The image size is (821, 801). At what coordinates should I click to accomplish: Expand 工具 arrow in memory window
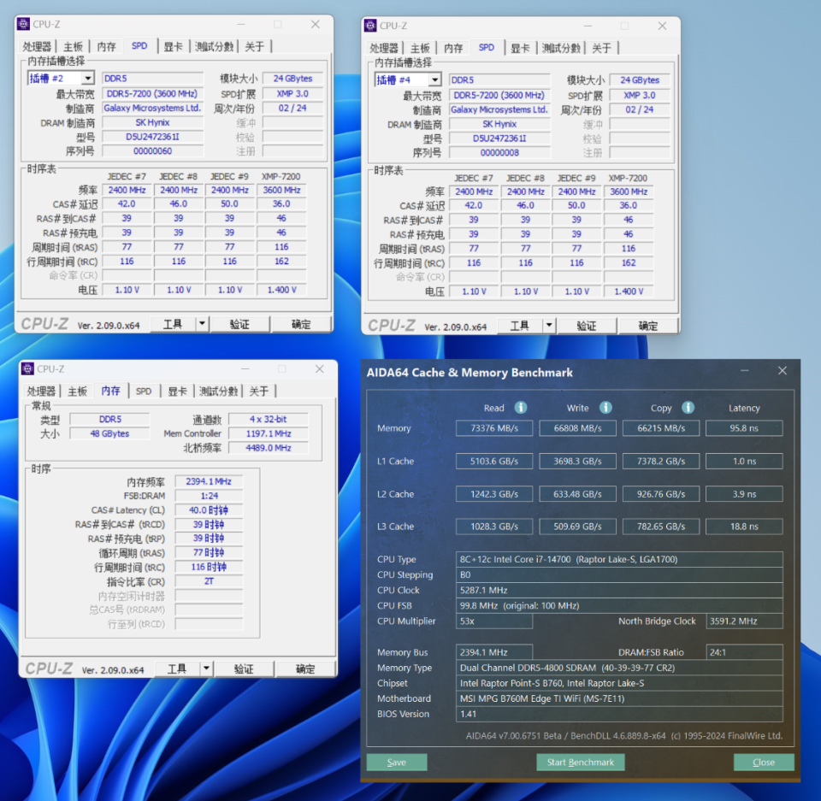pos(207,668)
